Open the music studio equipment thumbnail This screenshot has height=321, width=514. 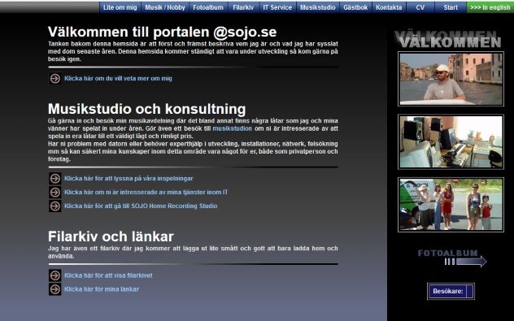451,142
